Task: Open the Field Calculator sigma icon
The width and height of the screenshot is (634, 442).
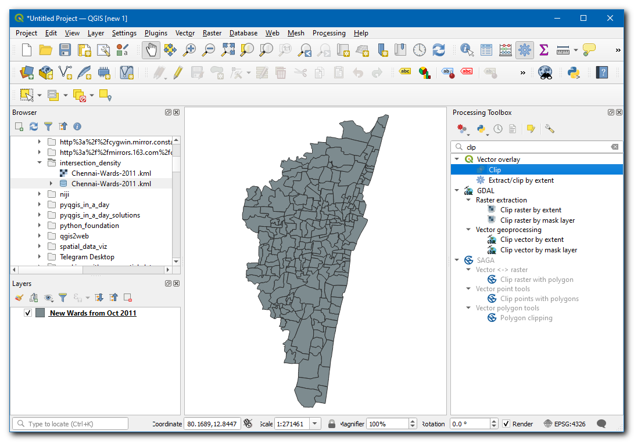Action: point(544,50)
